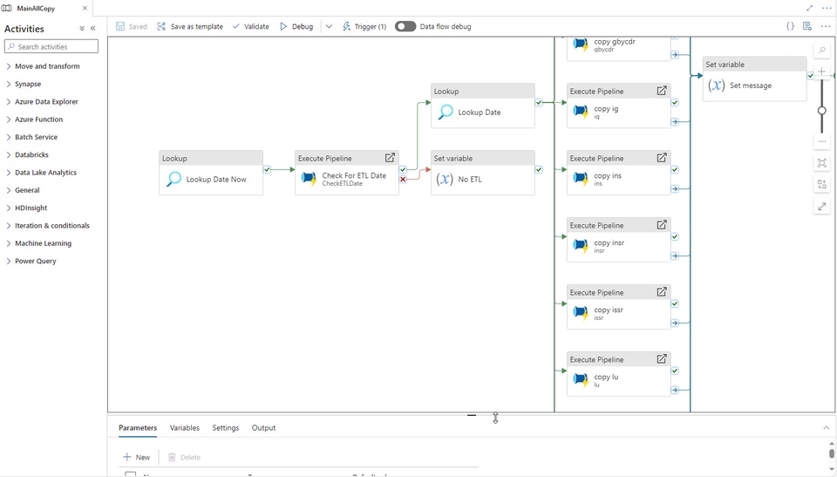Image resolution: width=837 pixels, height=477 pixels.
Task: Click success output on copy ig
Action: [x=675, y=103]
